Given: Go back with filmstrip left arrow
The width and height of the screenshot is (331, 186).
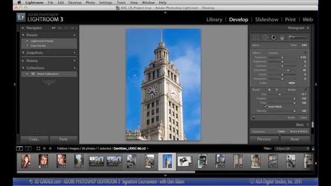Looking at the screenshot, I should pos(44,149).
